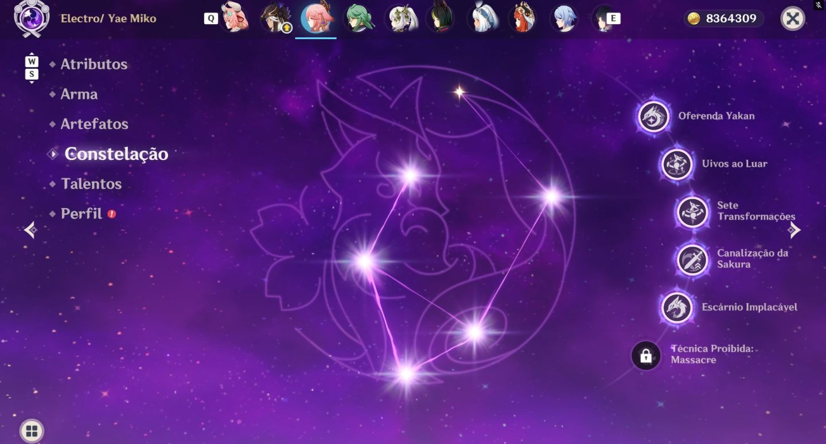
Task: Click the Mora balance 8364309
Action: point(731,19)
